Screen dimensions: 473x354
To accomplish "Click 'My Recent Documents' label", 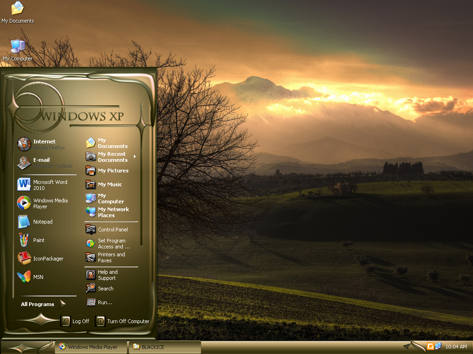I will pyautogui.click(x=113, y=157).
